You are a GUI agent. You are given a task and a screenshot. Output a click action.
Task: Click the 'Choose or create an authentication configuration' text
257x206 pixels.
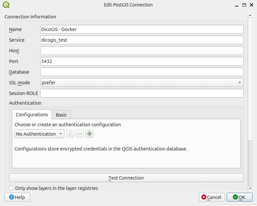click(68, 125)
